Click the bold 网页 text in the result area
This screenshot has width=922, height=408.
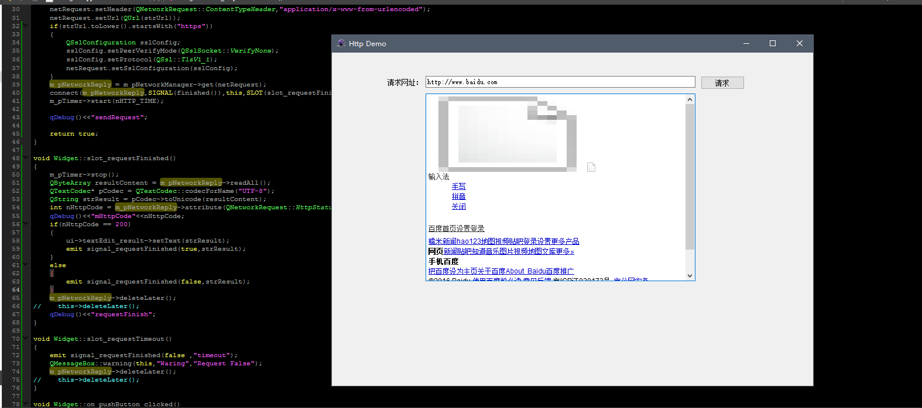click(x=436, y=251)
